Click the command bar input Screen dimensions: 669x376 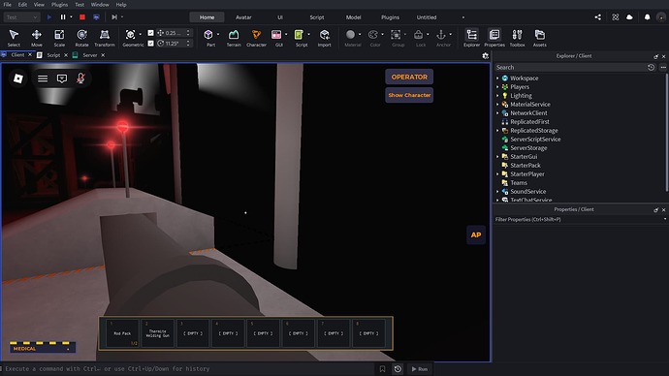tap(188, 369)
